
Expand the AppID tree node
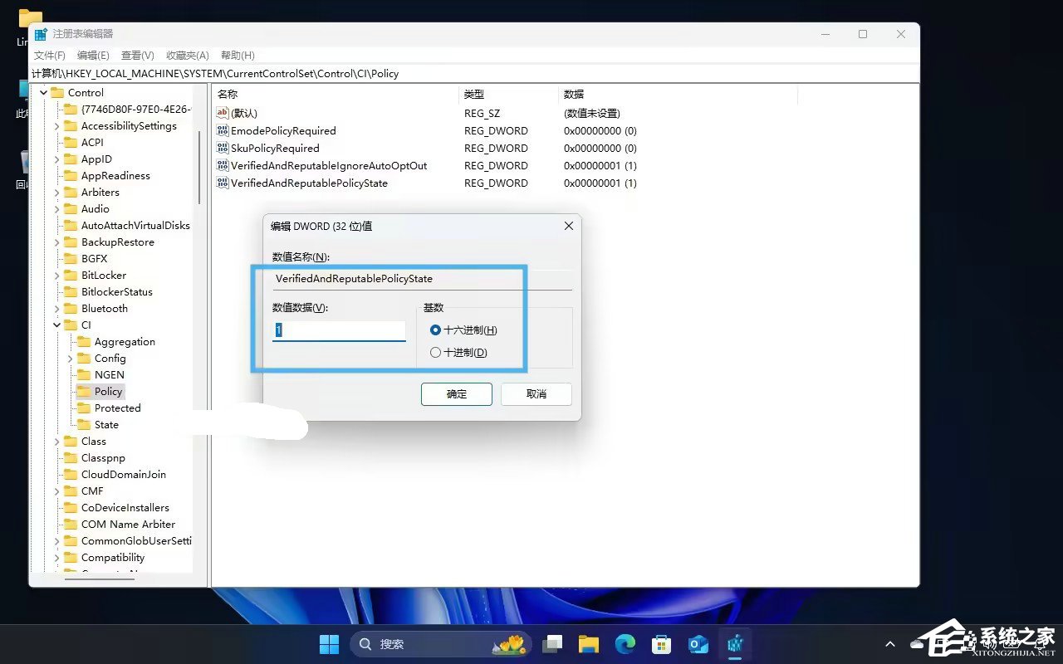56,159
